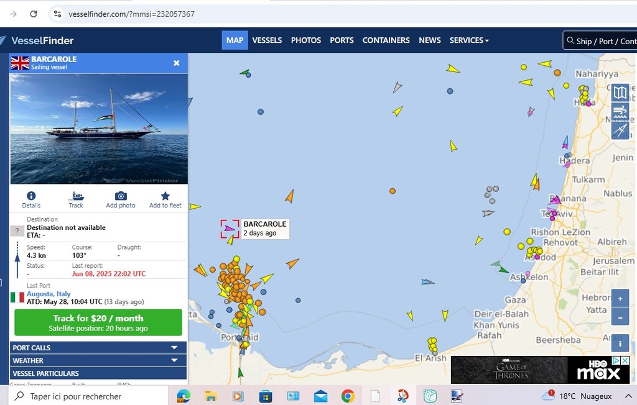The image size is (637, 405).
Task: Click the Jerusalem map label
Action: point(613,261)
